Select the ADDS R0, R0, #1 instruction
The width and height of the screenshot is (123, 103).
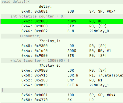(62, 51)
